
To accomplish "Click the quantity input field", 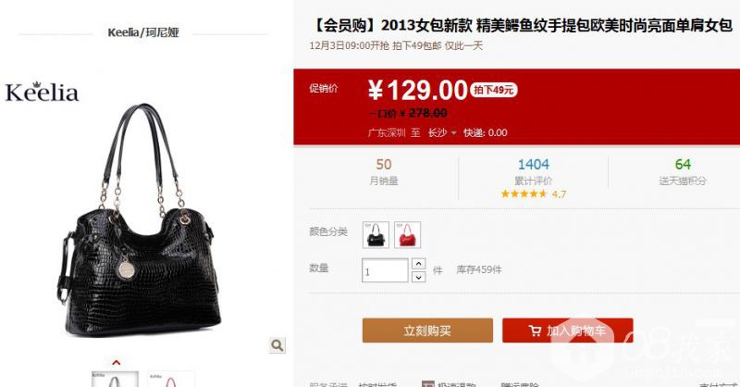I will tap(385, 270).
